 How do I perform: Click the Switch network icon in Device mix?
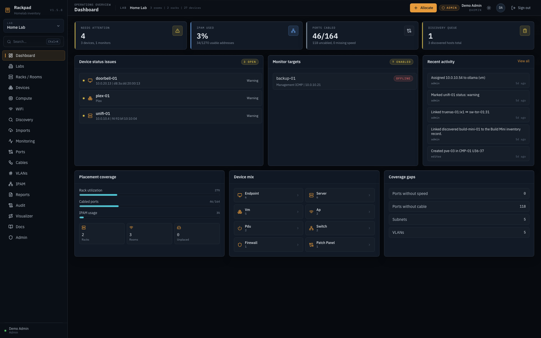click(311, 228)
